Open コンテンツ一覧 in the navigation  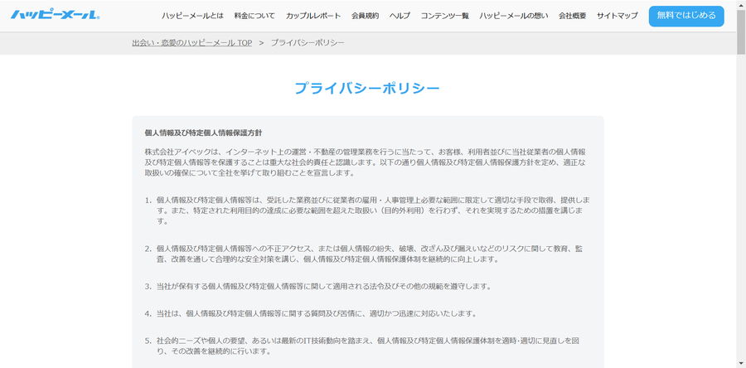pyautogui.click(x=444, y=16)
